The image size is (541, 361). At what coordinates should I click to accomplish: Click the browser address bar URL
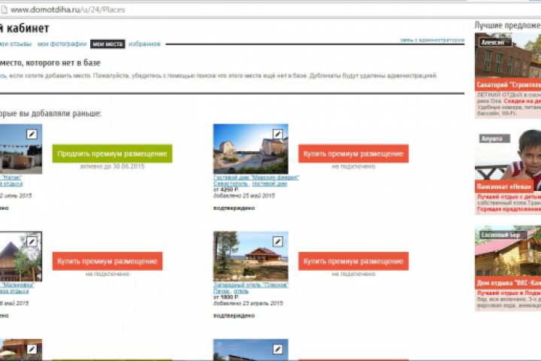[68, 10]
